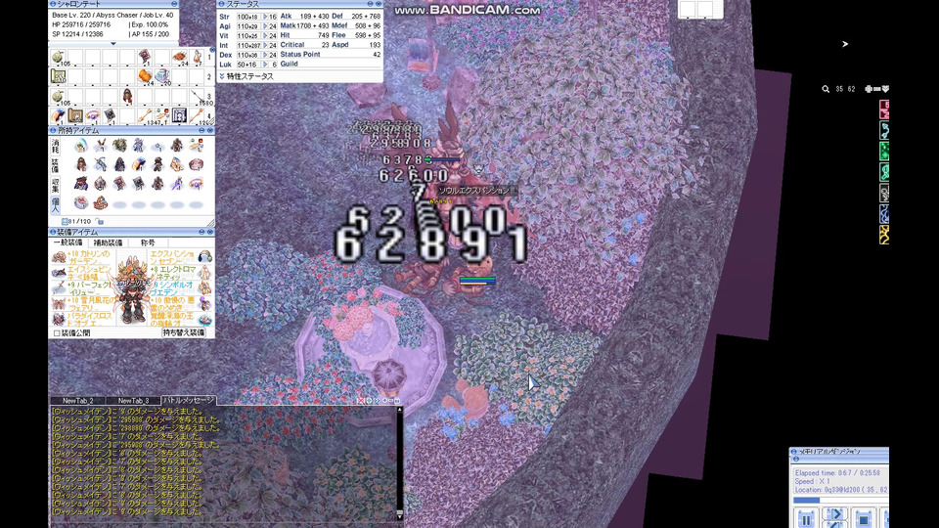Increase replay speed with arrow button
The width and height of the screenshot is (939, 528).
834,514
